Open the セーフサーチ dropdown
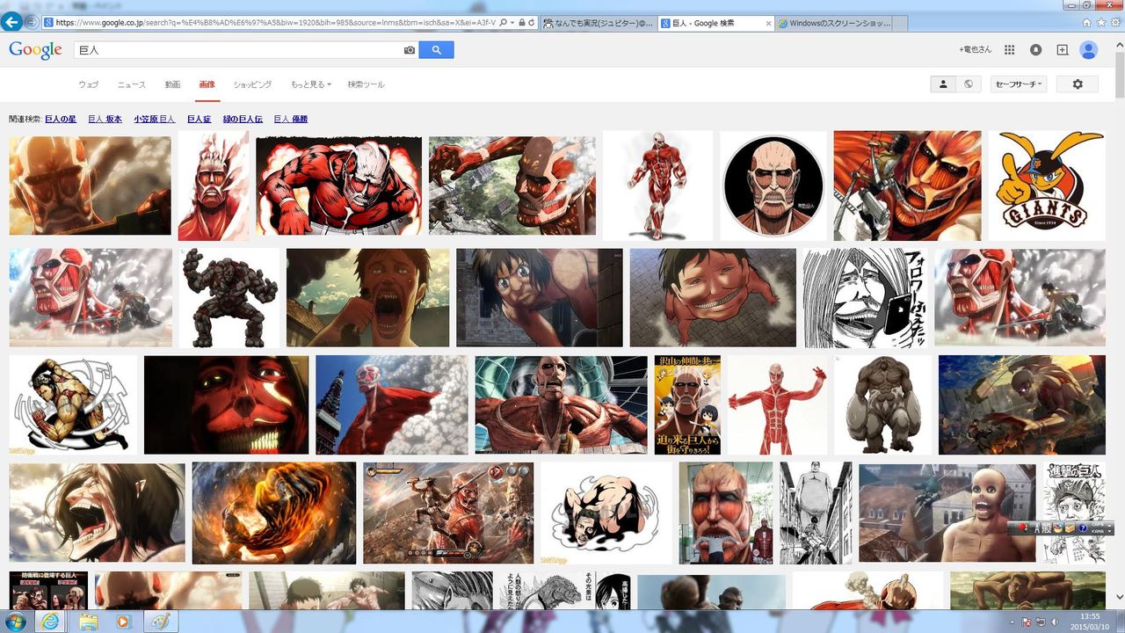 pos(1019,84)
